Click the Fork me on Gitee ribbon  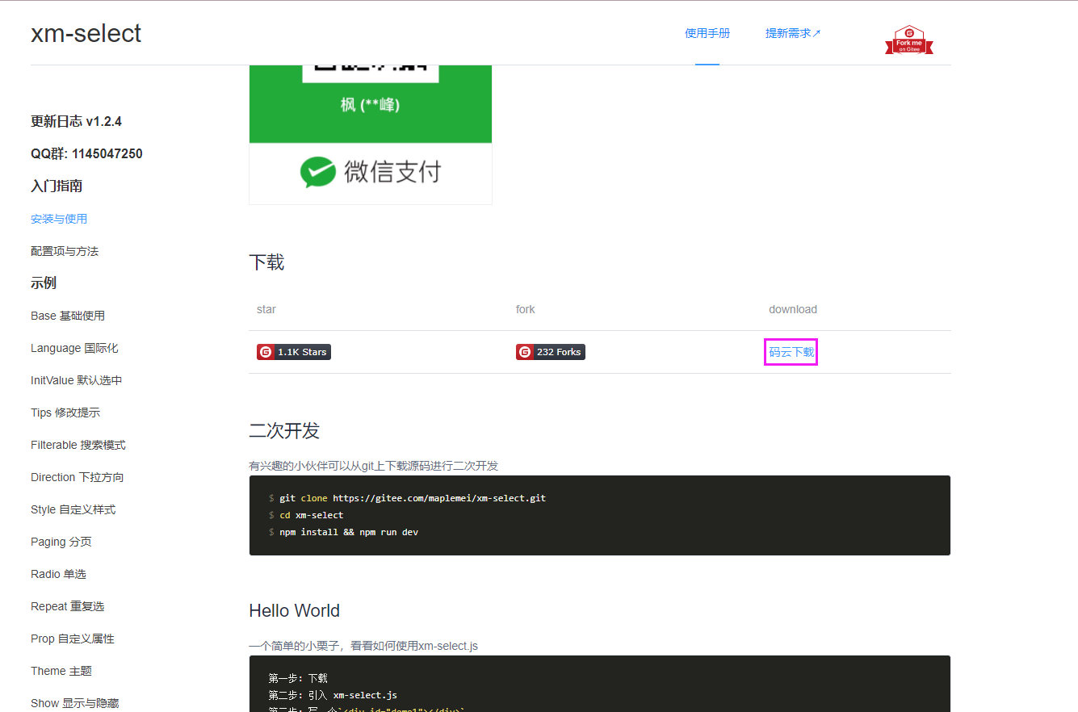[x=908, y=39]
